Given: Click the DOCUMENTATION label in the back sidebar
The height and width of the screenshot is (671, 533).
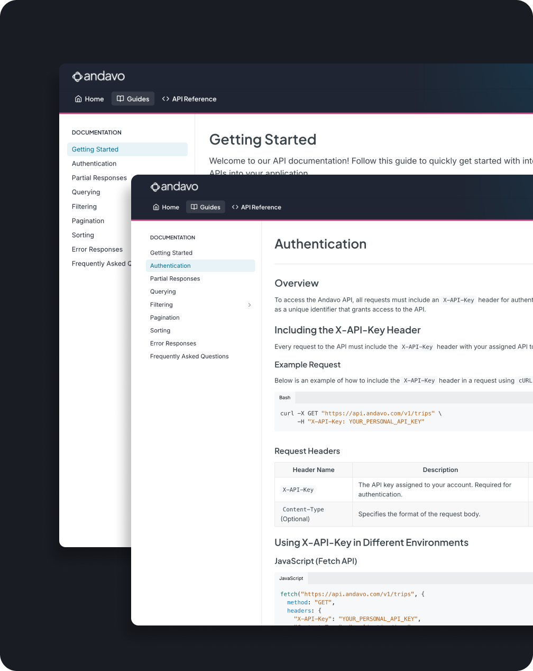Looking at the screenshot, I should 97,132.
